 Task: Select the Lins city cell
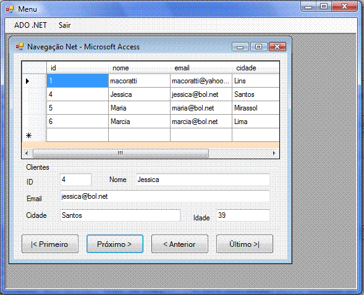pos(256,81)
